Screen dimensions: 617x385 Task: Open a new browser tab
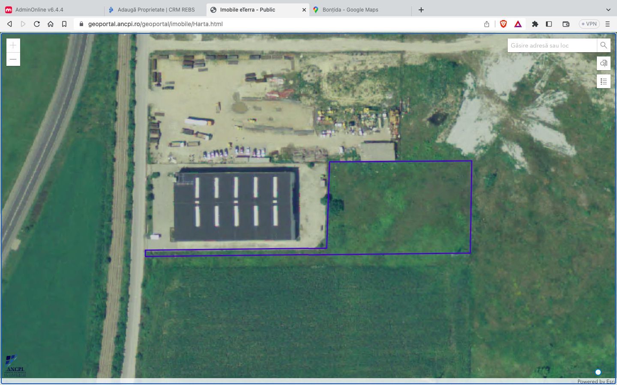[421, 9]
